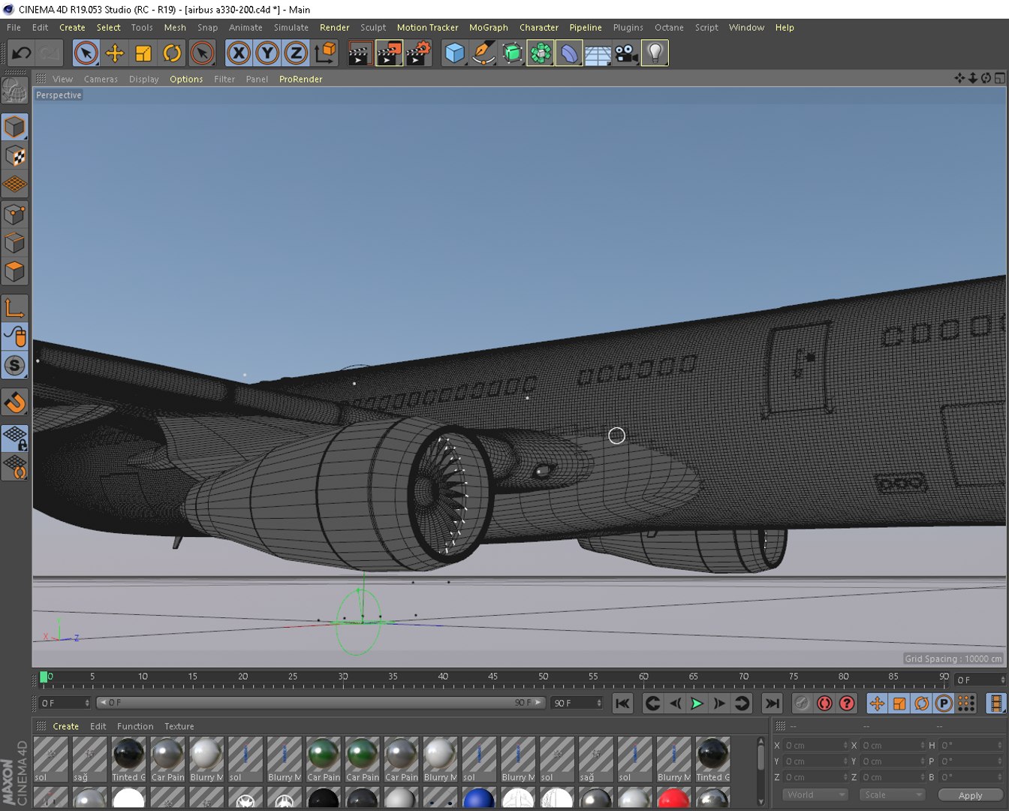Toggle position keyframe recording icon
The width and height of the screenshot is (1009, 811).
877,704
